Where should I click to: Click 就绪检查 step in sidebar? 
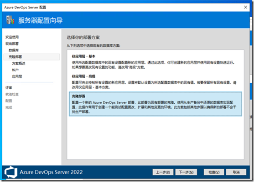12,94
